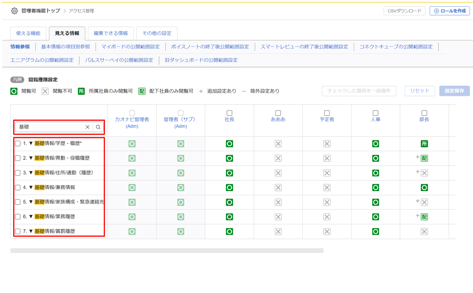Check the 社長 column checkbox
This screenshot has width=473, height=293.
[x=229, y=113]
